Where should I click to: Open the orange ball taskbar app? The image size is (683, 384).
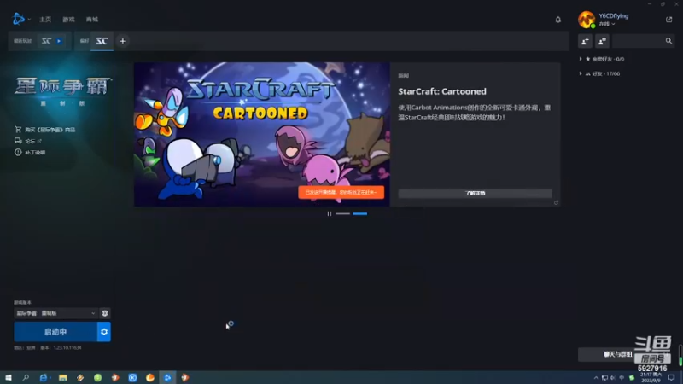pyautogui.click(x=150, y=377)
